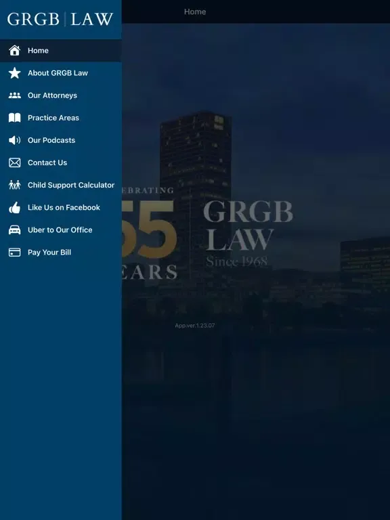
Task: Click the Home title in the top bar
Action: [x=195, y=12]
